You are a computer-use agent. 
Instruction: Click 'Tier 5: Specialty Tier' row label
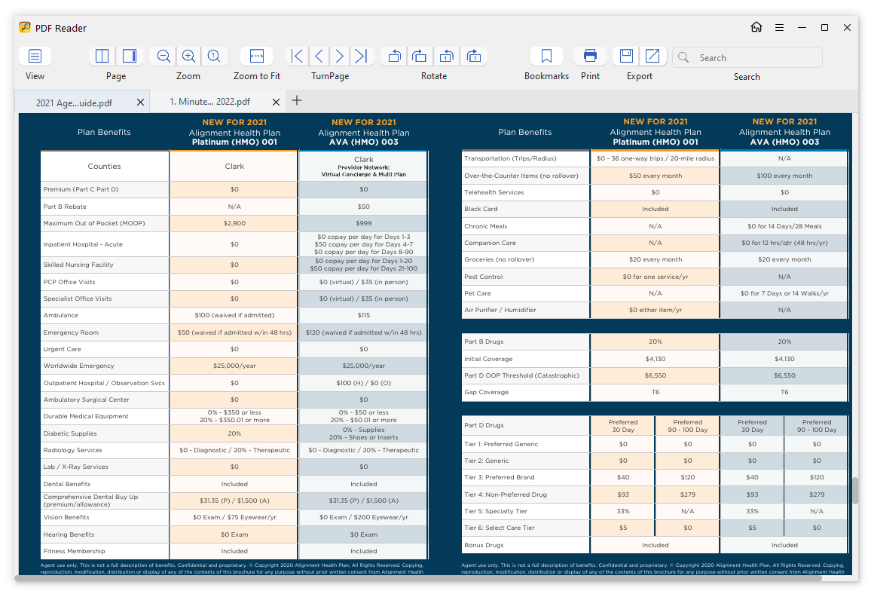point(496,511)
